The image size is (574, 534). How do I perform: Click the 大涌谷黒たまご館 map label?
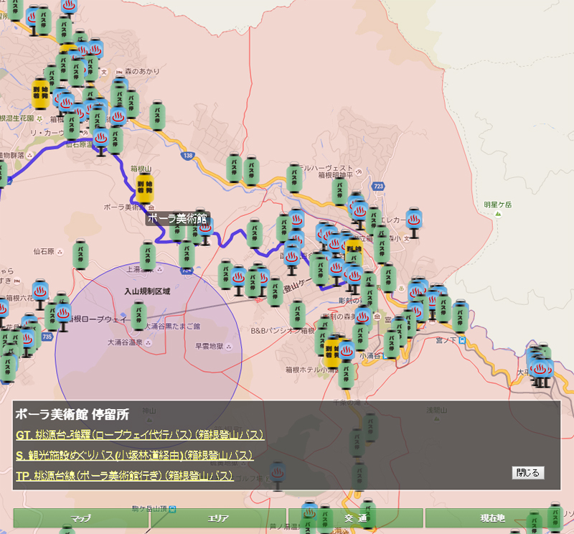coord(172,327)
